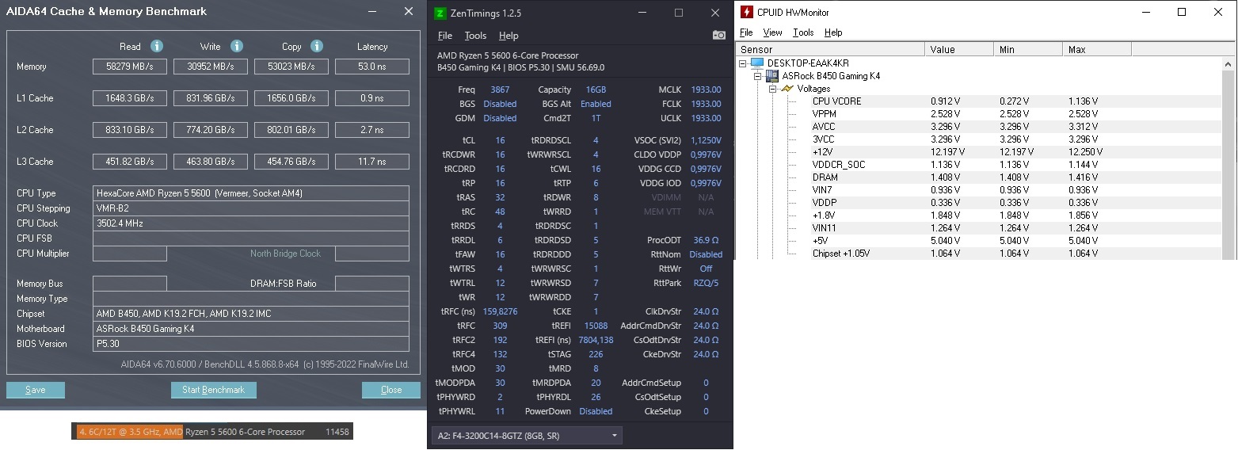Collapse the ASRock B450 Gaming K4 node
This screenshot has height=450, width=1238.
pos(758,76)
